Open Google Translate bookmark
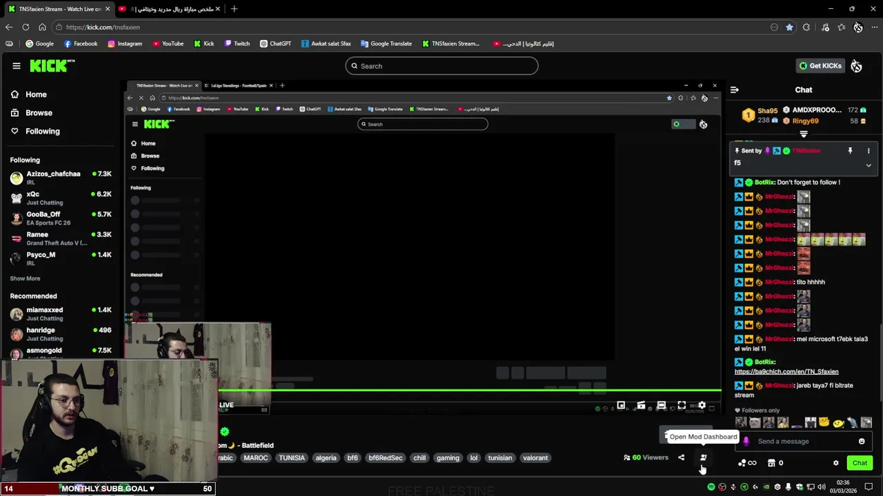Screen dimensions: 883x496 click(386, 43)
